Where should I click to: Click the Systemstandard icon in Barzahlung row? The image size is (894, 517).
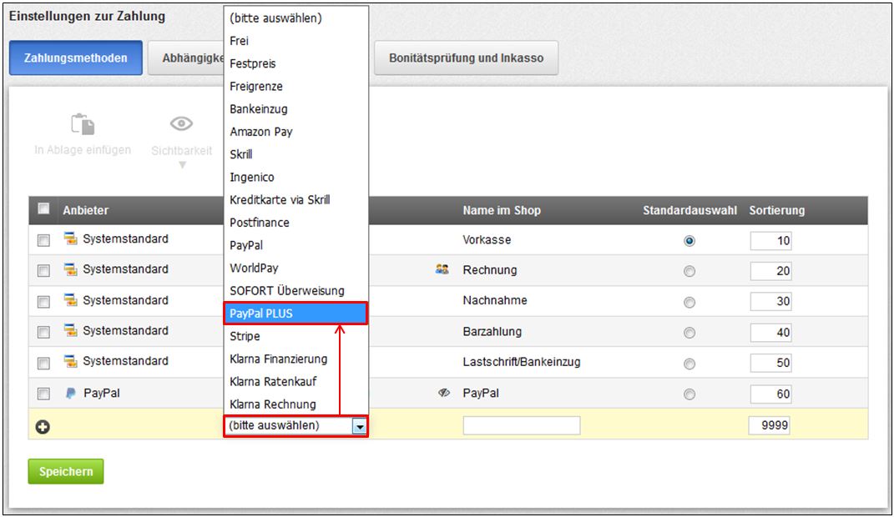click(x=70, y=329)
